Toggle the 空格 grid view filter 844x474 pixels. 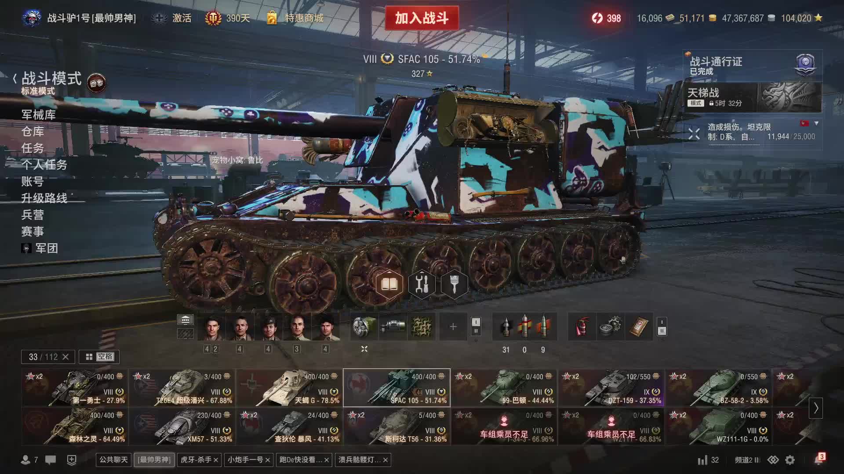pyautogui.click(x=99, y=357)
